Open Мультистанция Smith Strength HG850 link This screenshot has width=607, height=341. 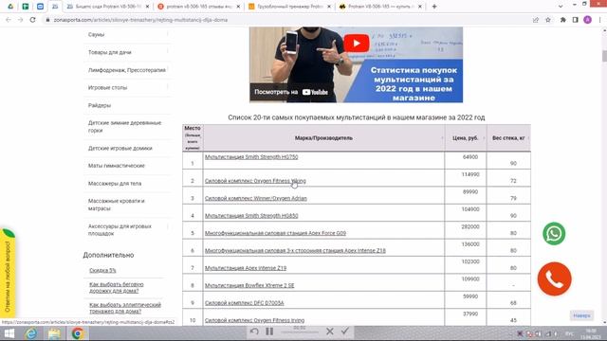[251, 216]
